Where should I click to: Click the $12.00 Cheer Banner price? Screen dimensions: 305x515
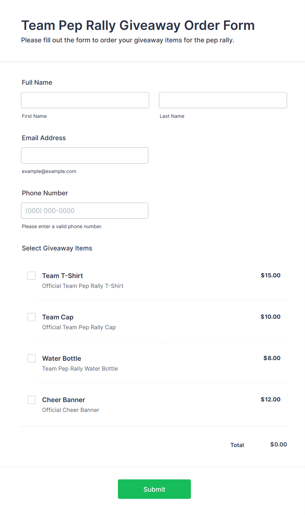tap(270, 399)
